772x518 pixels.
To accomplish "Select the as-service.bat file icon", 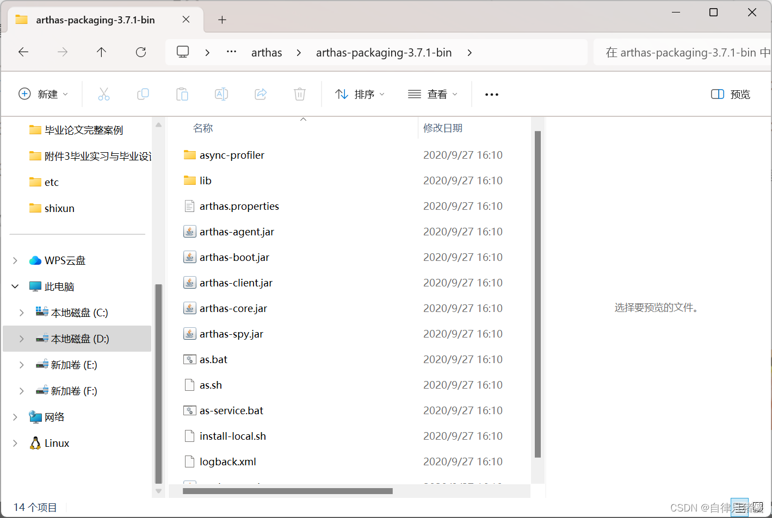I will [x=189, y=410].
